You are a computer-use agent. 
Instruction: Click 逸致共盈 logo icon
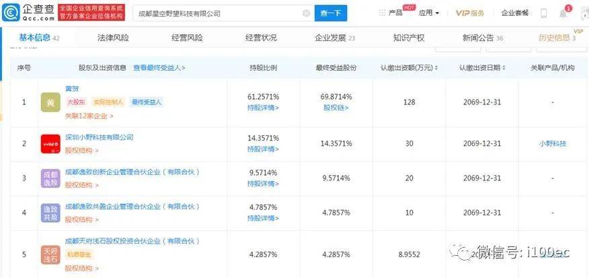click(x=50, y=213)
